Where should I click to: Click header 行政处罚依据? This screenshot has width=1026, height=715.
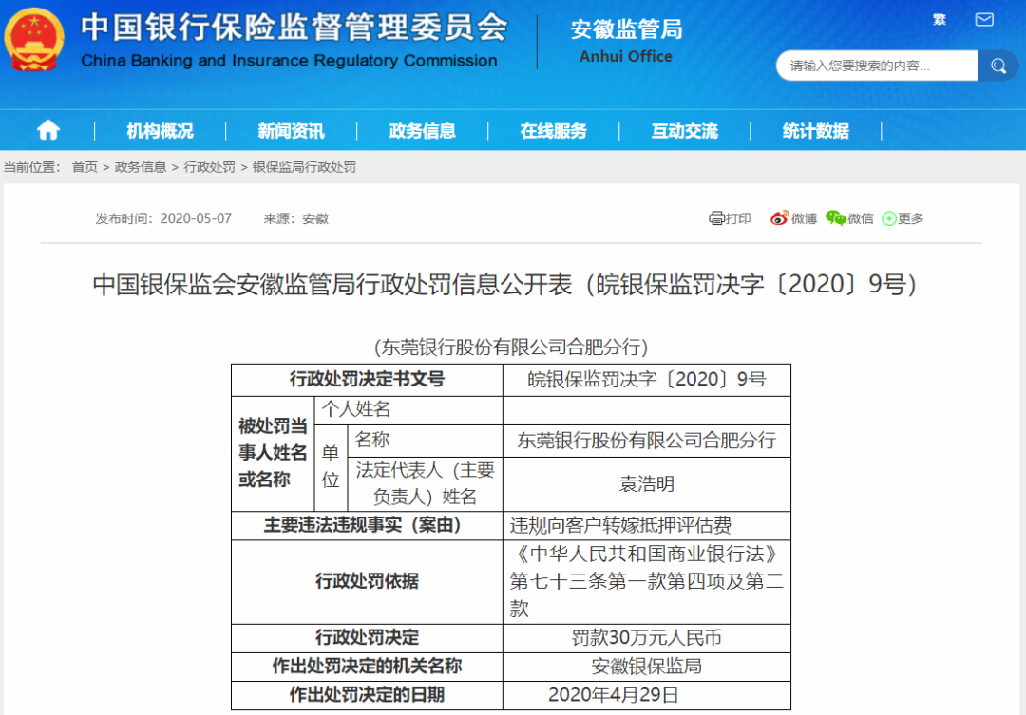point(367,581)
